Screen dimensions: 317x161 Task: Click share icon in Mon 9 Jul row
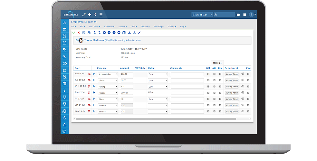tap(242, 74)
